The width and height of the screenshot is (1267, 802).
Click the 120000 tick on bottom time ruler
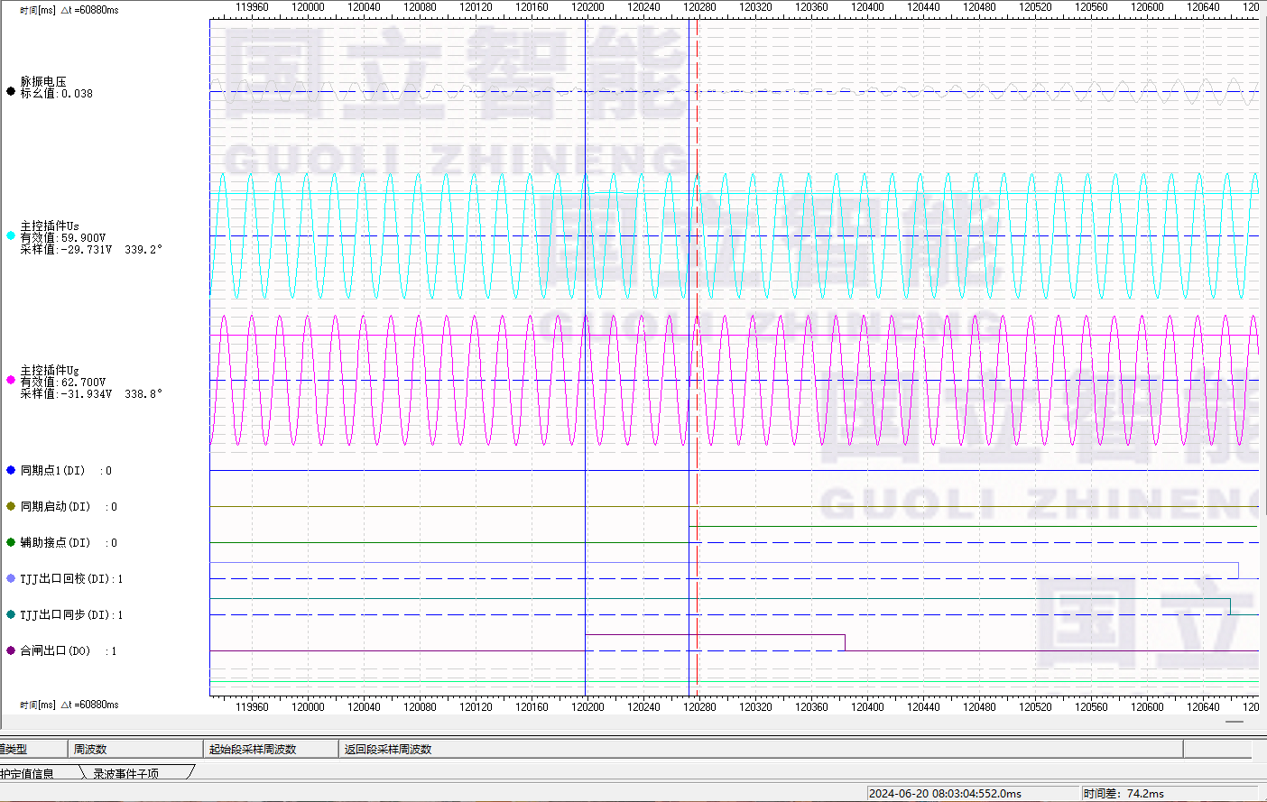[308, 706]
